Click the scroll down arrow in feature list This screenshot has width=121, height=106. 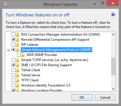pyautogui.click(x=113, y=89)
